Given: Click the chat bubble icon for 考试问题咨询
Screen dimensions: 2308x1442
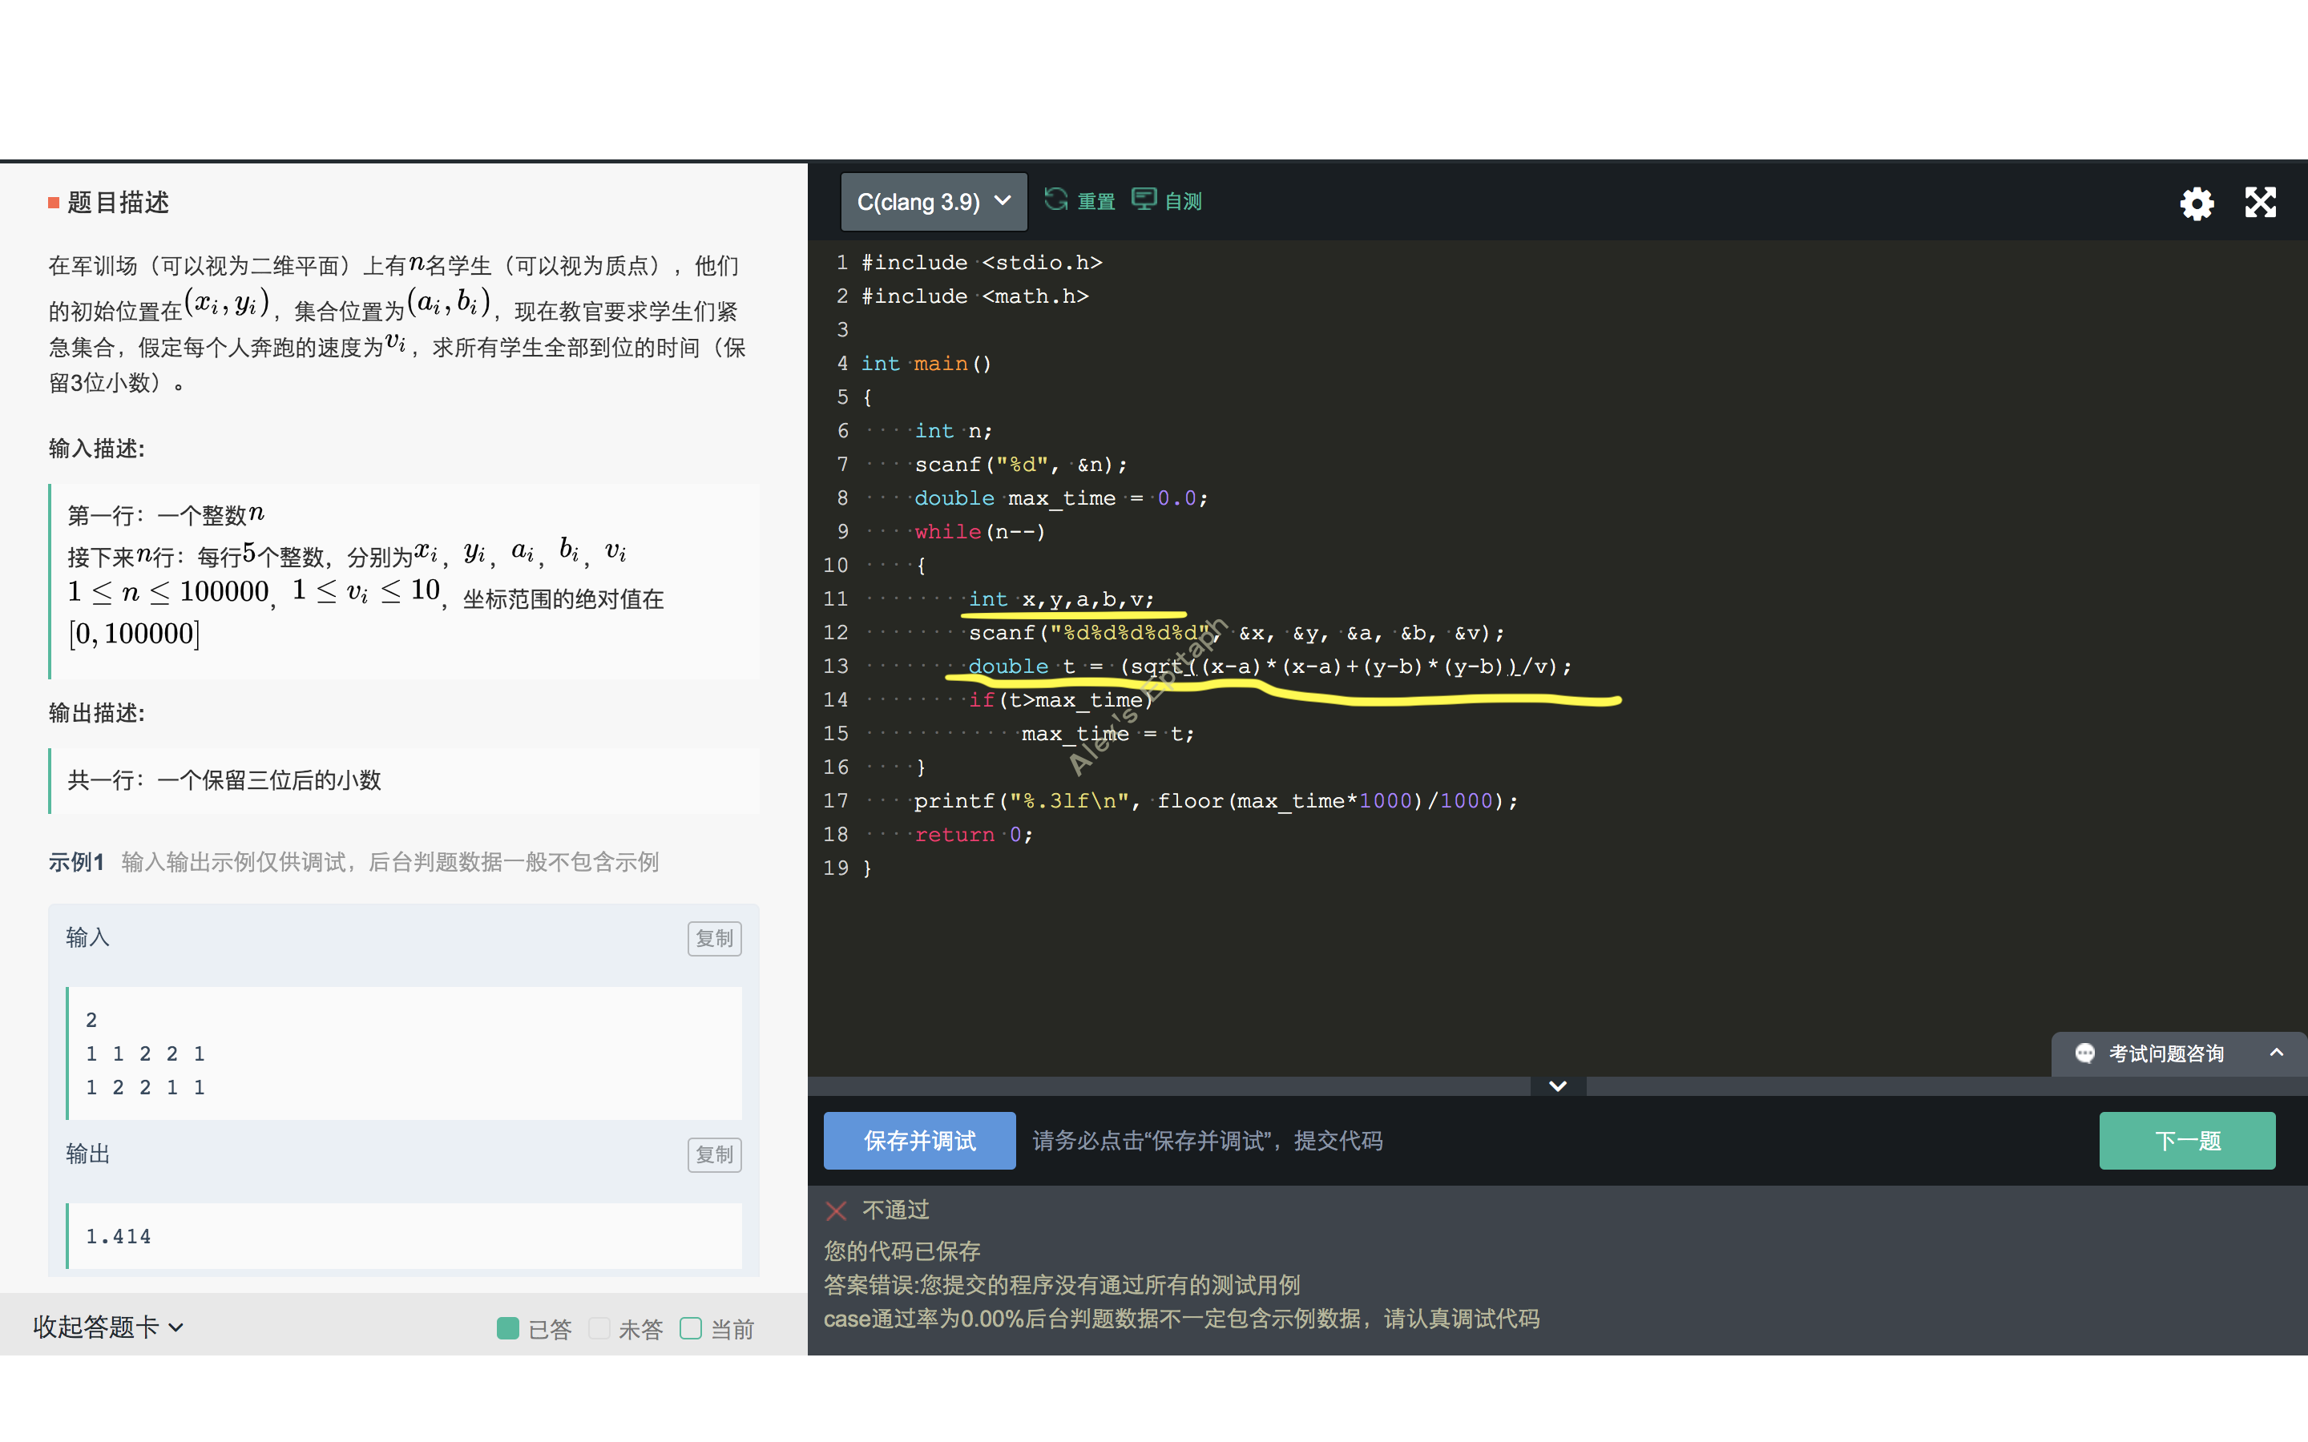Looking at the screenshot, I should click(x=2085, y=1053).
